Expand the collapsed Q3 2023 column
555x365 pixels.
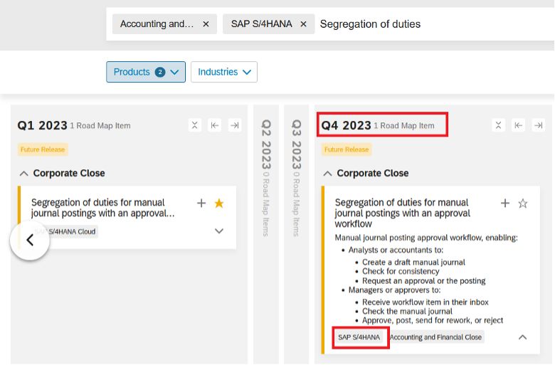coord(297,233)
